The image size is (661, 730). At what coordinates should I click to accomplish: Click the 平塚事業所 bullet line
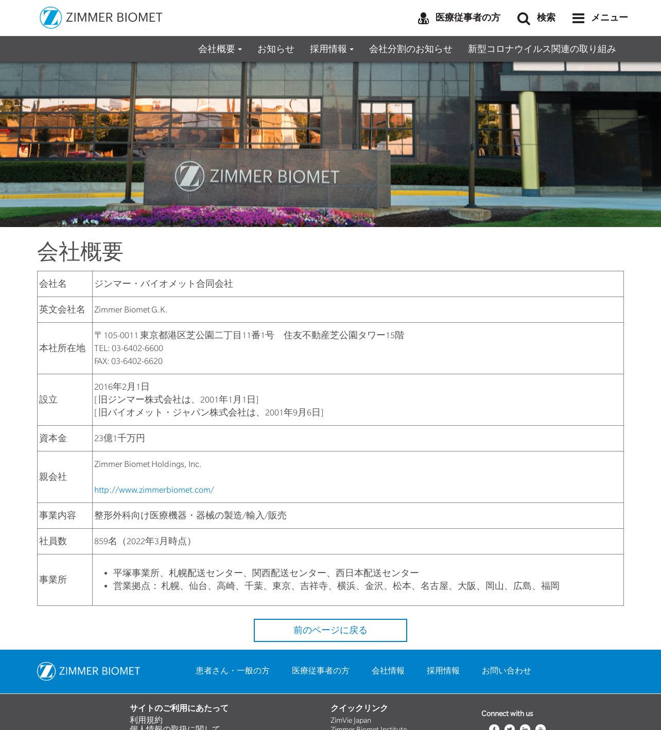click(266, 573)
